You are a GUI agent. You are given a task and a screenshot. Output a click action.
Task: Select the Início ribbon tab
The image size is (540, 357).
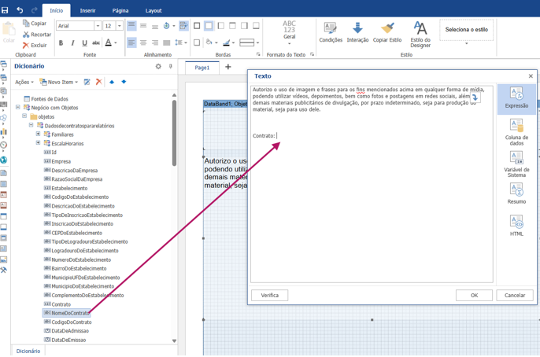pyautogui.click(x=56, y=11)
